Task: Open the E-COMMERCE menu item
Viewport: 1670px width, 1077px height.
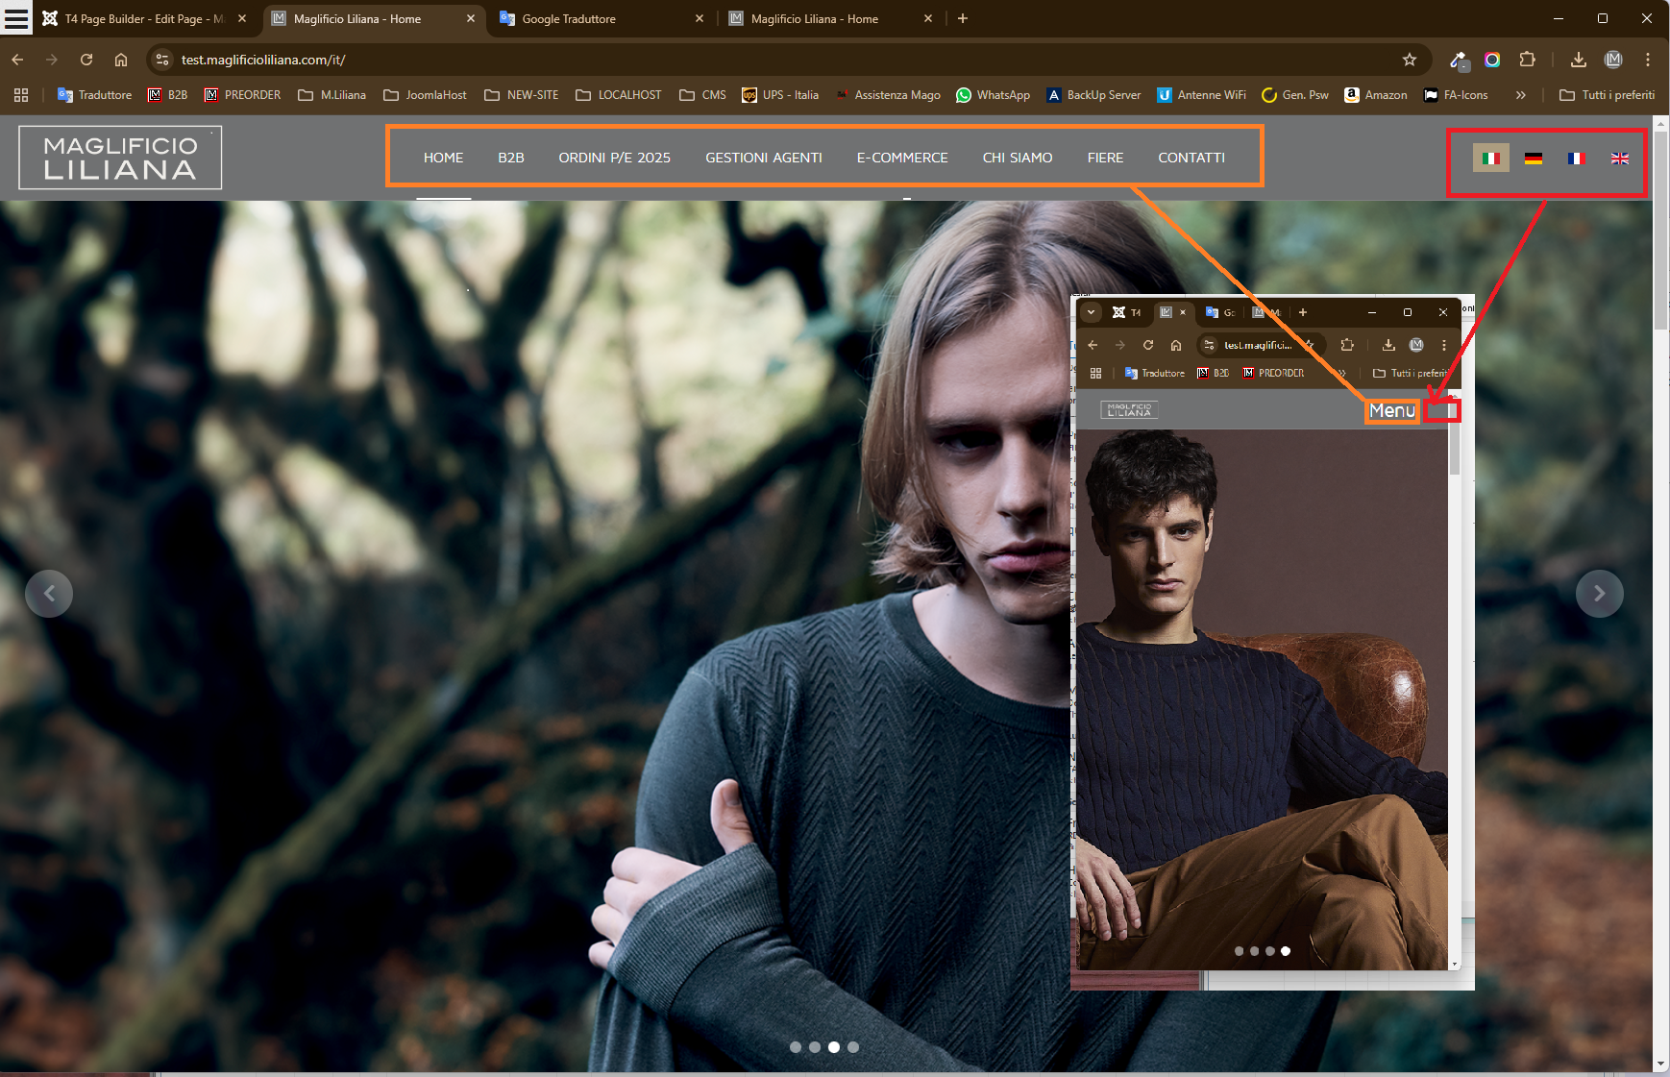Action: (x=901, y=158)
